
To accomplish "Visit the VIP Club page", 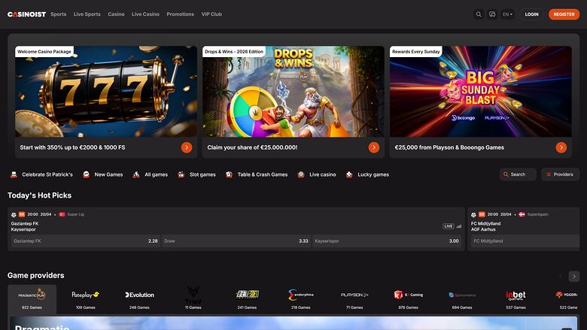I will click(211, 14).
